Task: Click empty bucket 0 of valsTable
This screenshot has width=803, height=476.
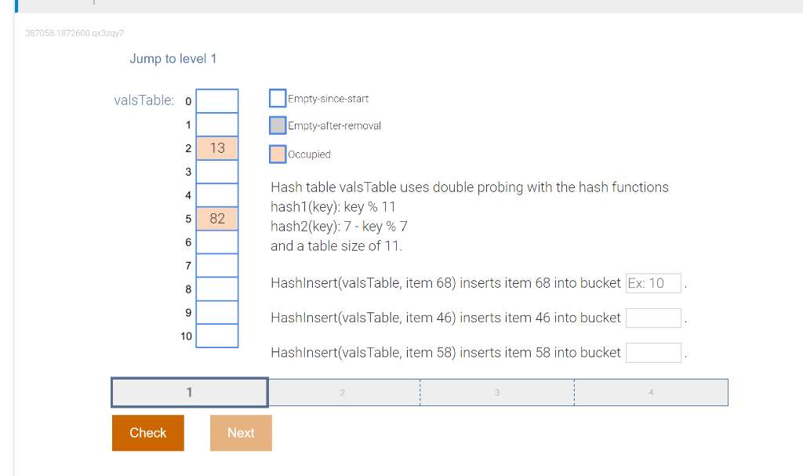Action: tap(217, 101)
